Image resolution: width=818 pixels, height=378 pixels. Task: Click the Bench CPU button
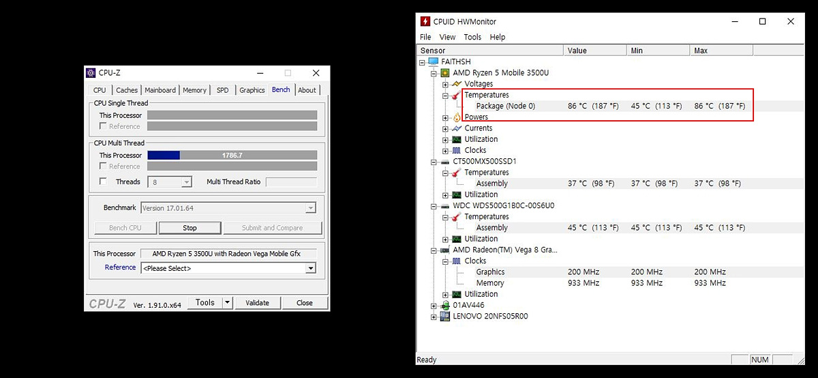pyautogui.click(x=125, y=228)
